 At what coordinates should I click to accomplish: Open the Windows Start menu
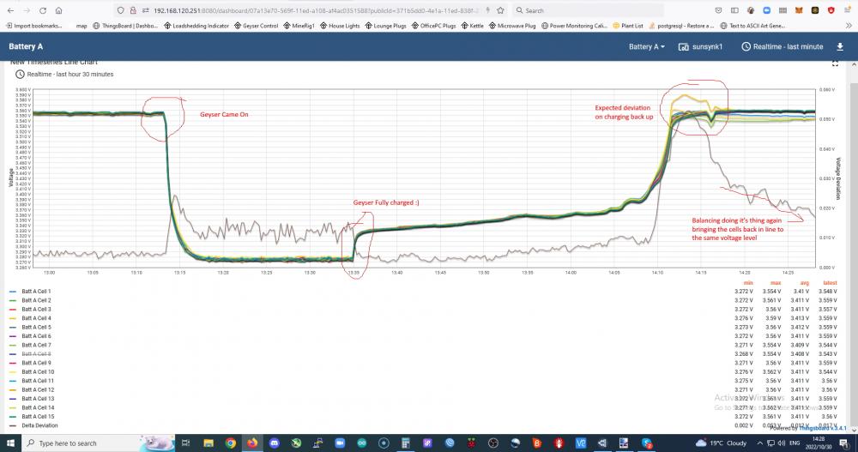point(10,443)
